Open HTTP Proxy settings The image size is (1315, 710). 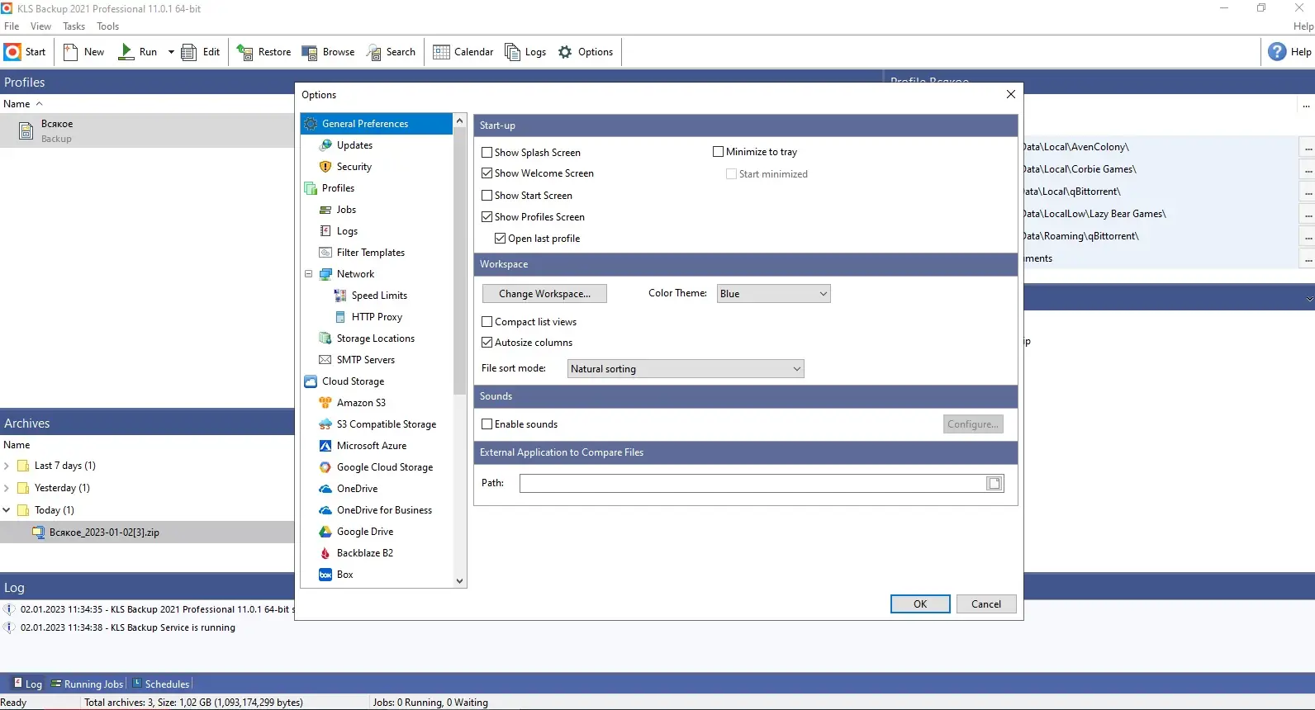click(x=377, y=317)
